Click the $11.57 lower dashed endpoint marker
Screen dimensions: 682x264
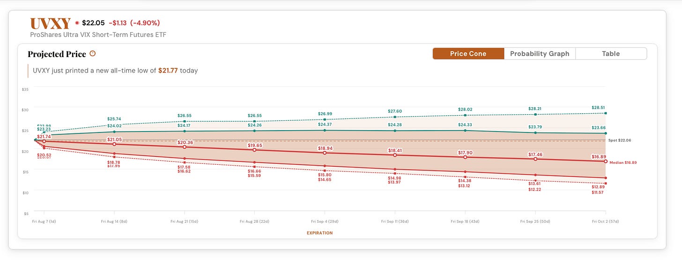(606, 183)
